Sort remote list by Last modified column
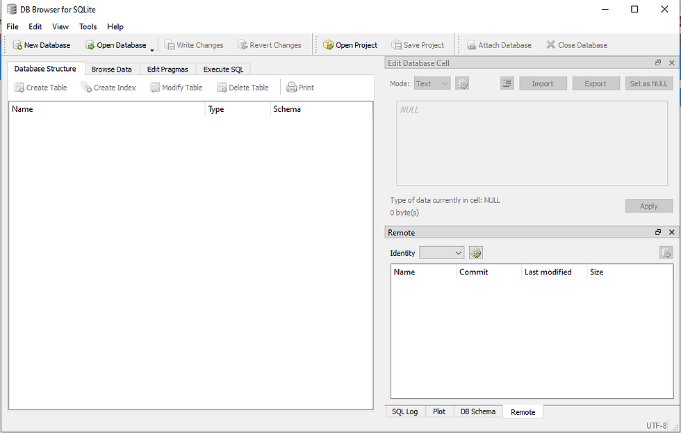Image resolution: width=681 pixels, height=433 pixels. point(555,272)
